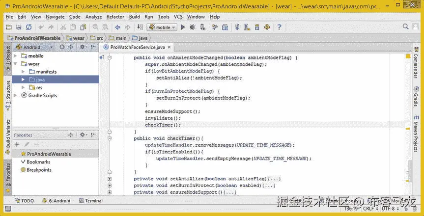Image resolution: width=424 pixels, height=216 pixels.
Task: Click the Open folder toolbar icon
Action: click(9, 27)
